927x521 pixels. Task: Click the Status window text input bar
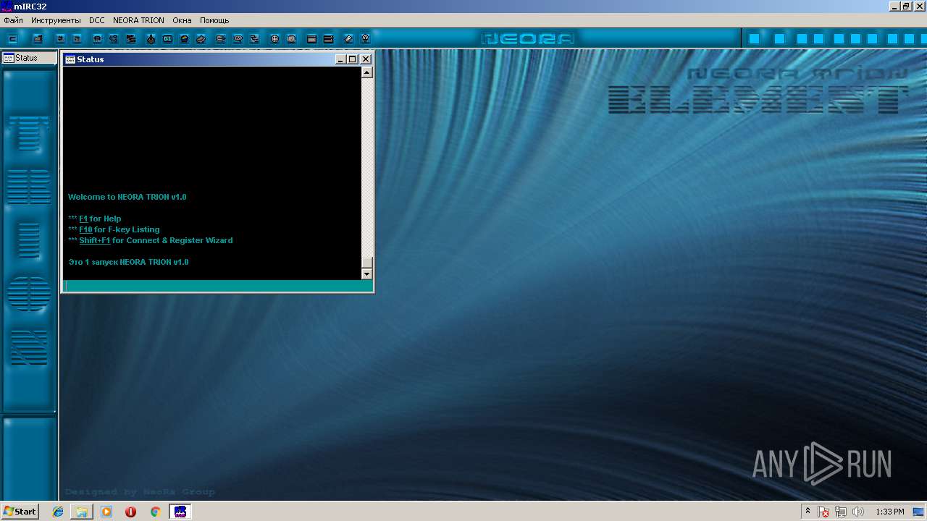point(217,286)
